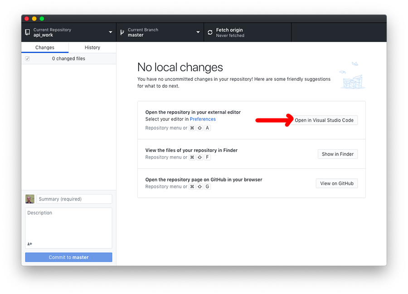Click the add co-authors icon in Description

point(29,244)
